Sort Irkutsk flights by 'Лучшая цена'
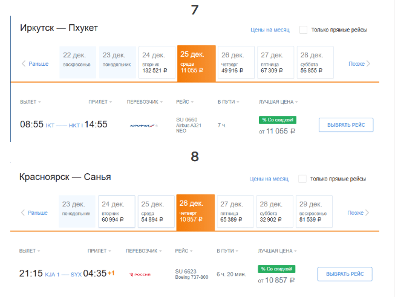This screenshot has height=297, width=395. [x=278, y=102]
